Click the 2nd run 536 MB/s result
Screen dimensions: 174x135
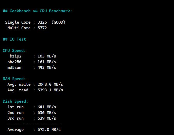coord(47,113)
